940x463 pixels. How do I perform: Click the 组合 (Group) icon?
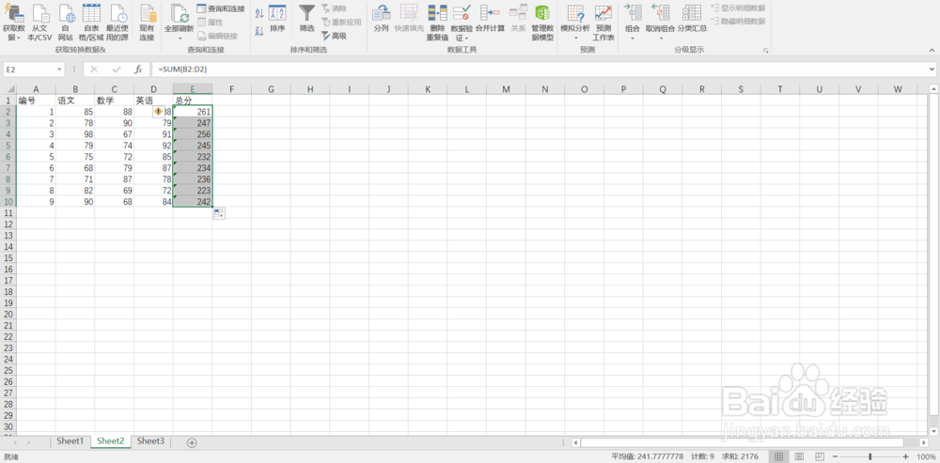(x=633, y=14)
